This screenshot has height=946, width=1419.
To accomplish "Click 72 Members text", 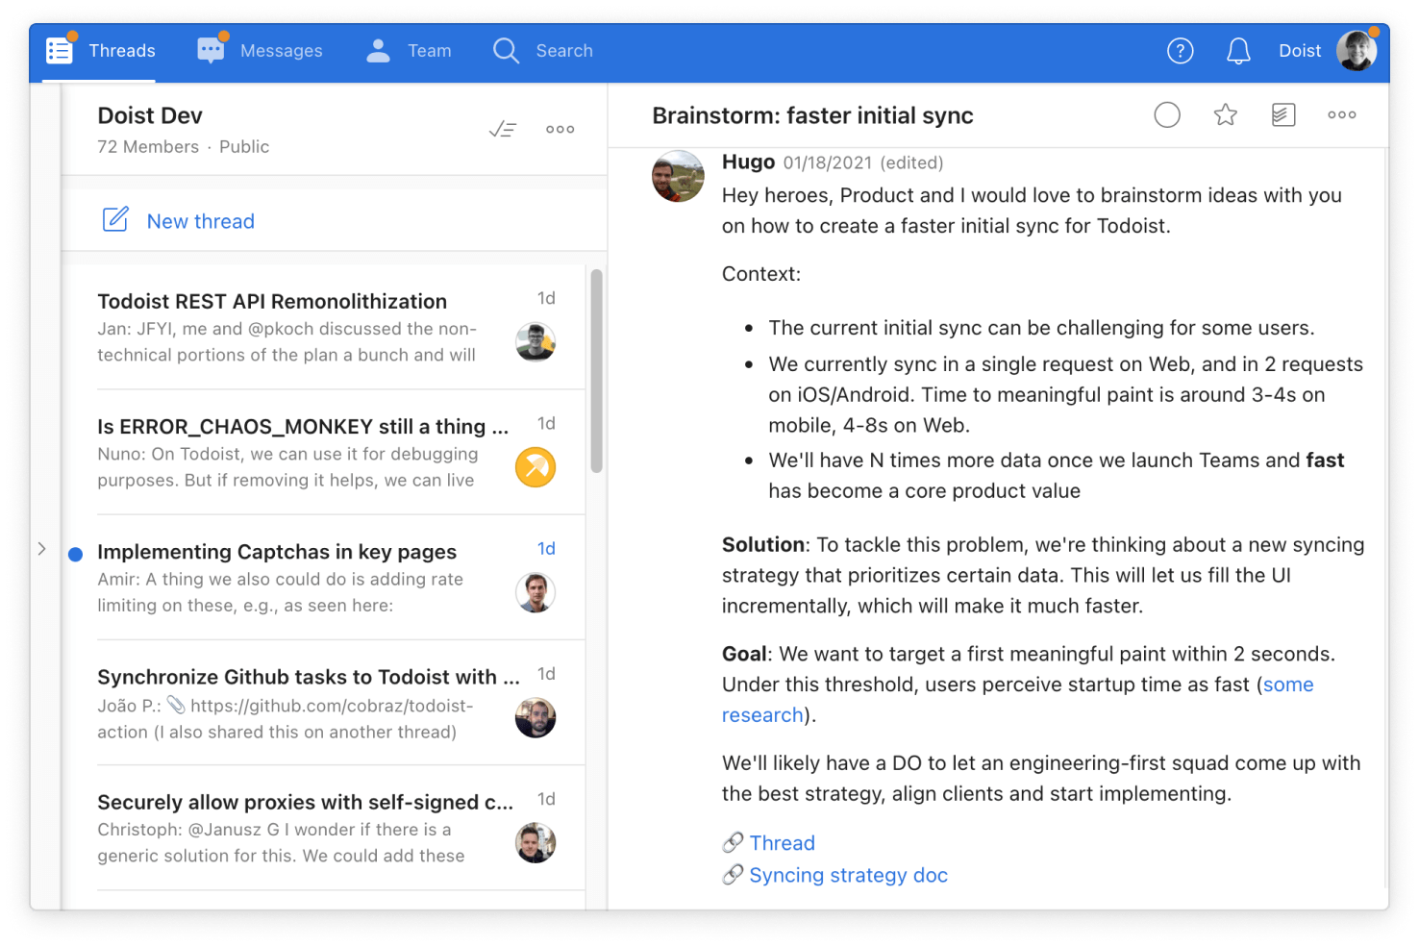I will click(148, 147).
